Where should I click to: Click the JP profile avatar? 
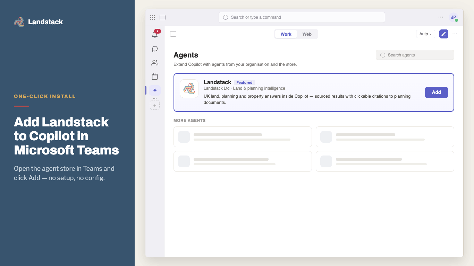click(x=454, y=17)
